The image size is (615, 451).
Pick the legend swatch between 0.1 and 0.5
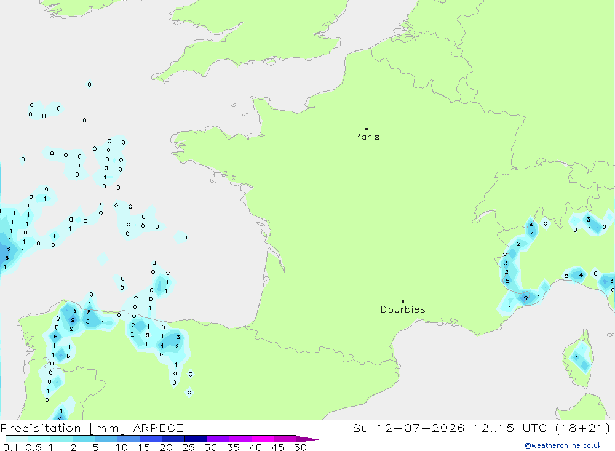pyautogui.click(x=17, y=439)
